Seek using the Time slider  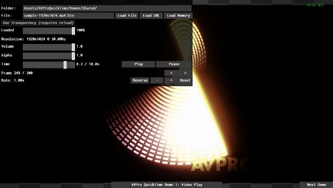(49, 65)
